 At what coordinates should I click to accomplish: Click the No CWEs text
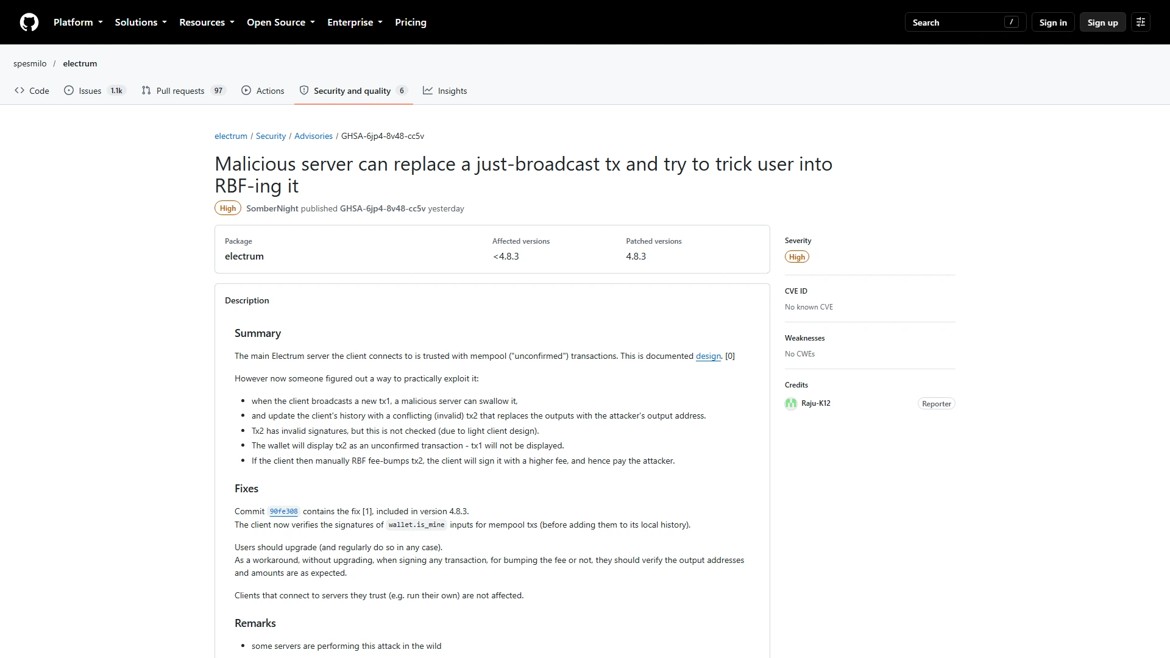tap(799, 354)
